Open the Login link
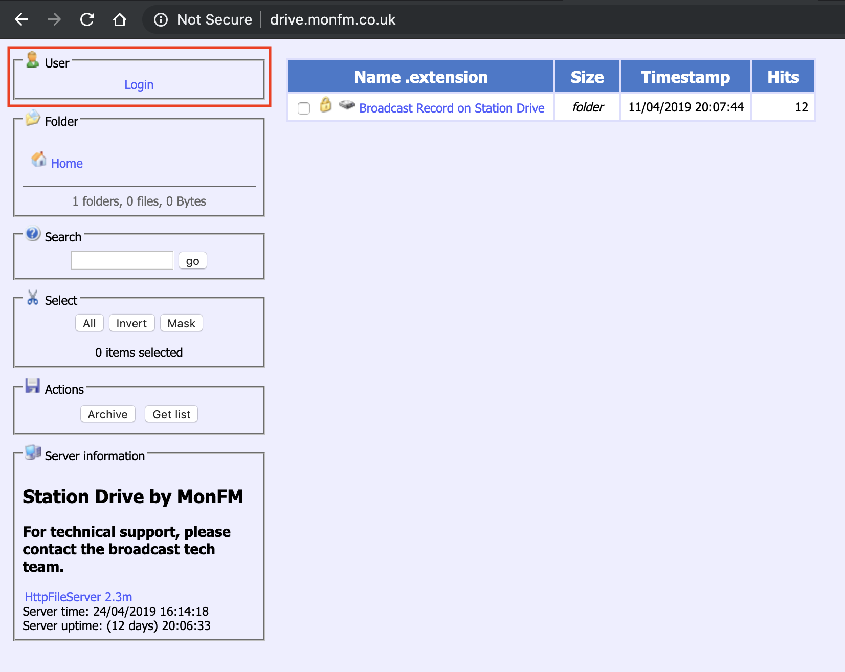Screen dimensions: 845x672 pyautogui.click(x=139, y=85)
